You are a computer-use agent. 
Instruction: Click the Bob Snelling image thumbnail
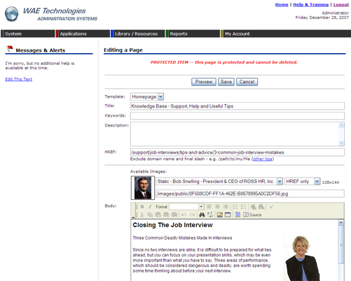(x=143, y=188)
